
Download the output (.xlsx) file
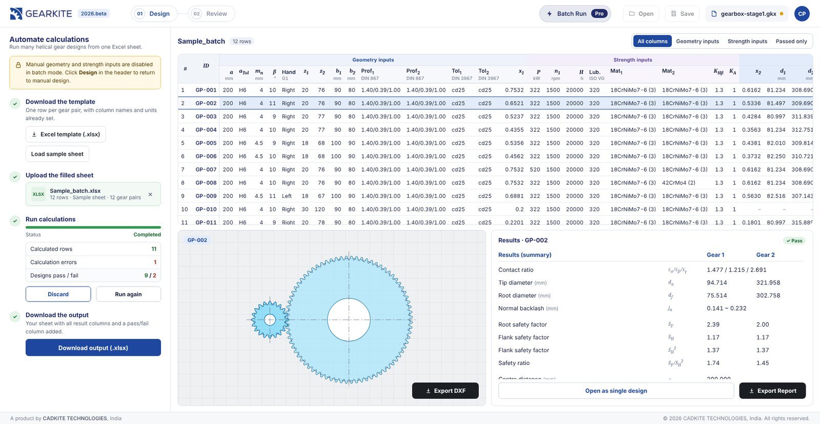(93, 348)
